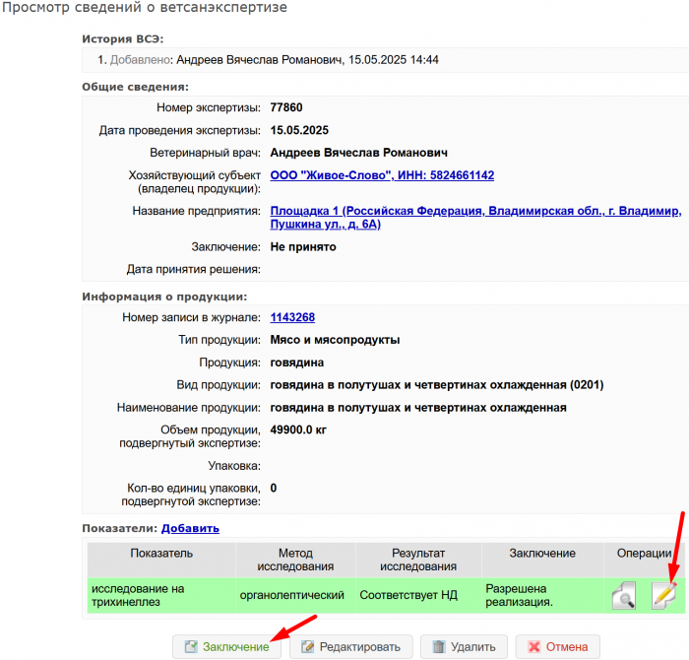Click the view indicator magnifier icon

(623, 595)
